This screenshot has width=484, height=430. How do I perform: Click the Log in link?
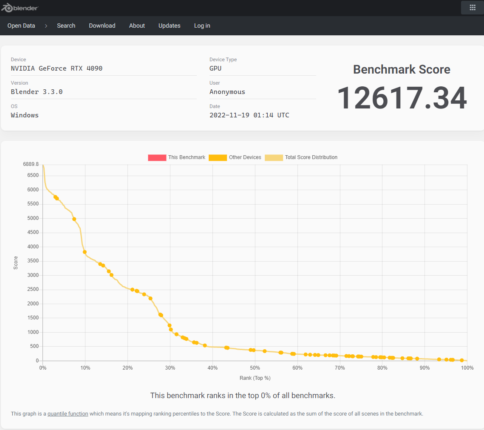(x=202, y=26)
